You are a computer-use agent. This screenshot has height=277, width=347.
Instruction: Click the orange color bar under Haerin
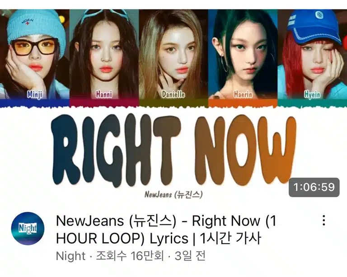coord(243,103)
